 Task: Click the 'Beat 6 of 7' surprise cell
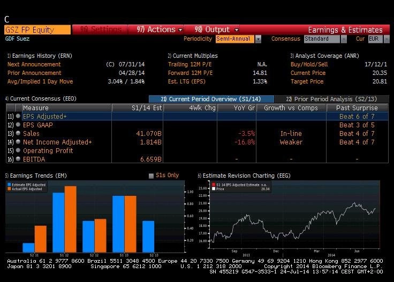tap(357, 117)
